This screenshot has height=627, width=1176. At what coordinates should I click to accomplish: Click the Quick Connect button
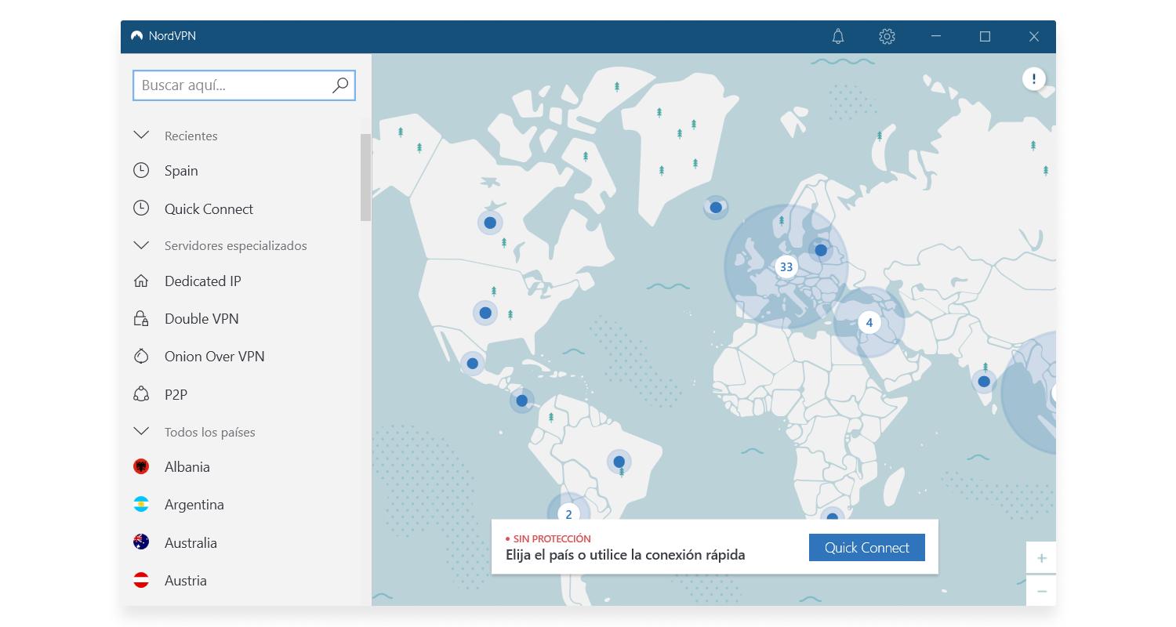click(x=867, y=547)
